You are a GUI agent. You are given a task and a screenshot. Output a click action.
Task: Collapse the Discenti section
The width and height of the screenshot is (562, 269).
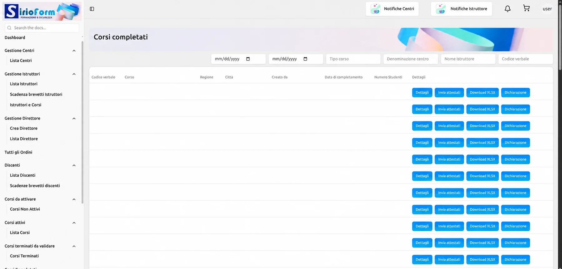click(74, 165)
